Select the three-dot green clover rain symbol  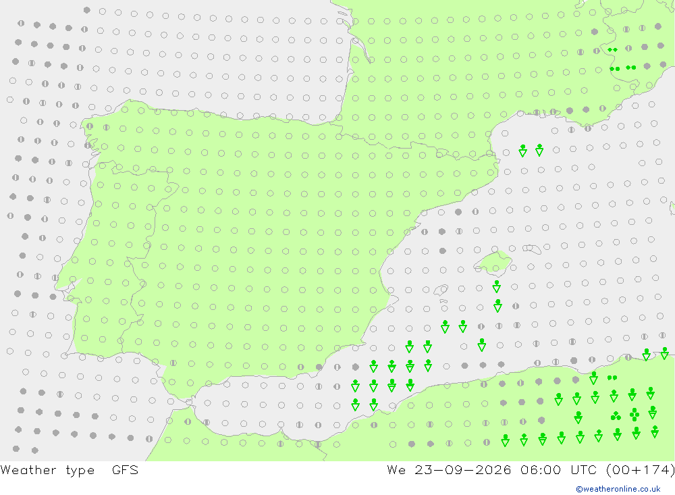tap(616, 416)
